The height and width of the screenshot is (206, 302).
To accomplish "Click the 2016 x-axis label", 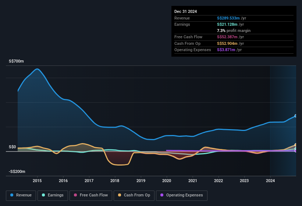I will pyautogui.click(x=63, y=181).
